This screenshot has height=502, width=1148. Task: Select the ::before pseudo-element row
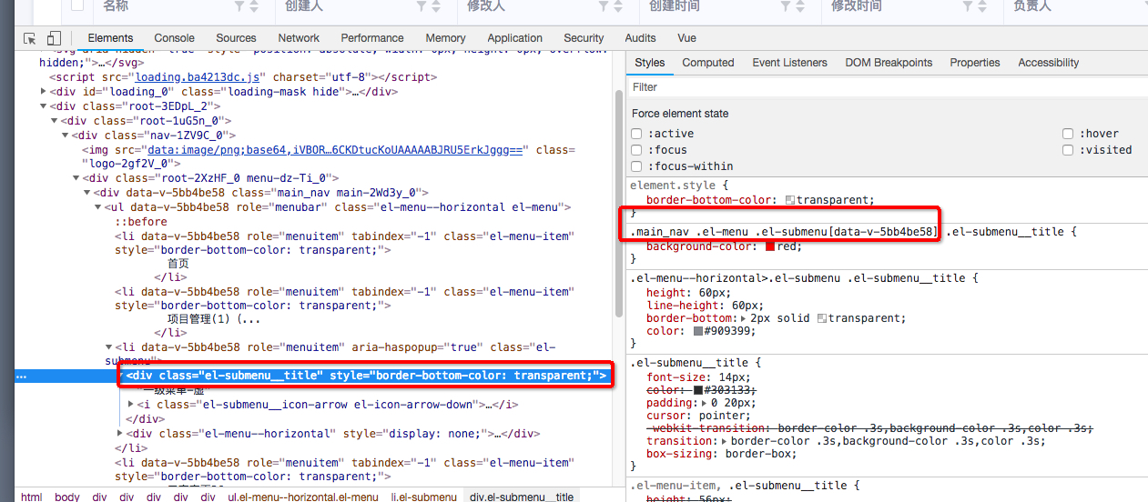click(141, 222)
